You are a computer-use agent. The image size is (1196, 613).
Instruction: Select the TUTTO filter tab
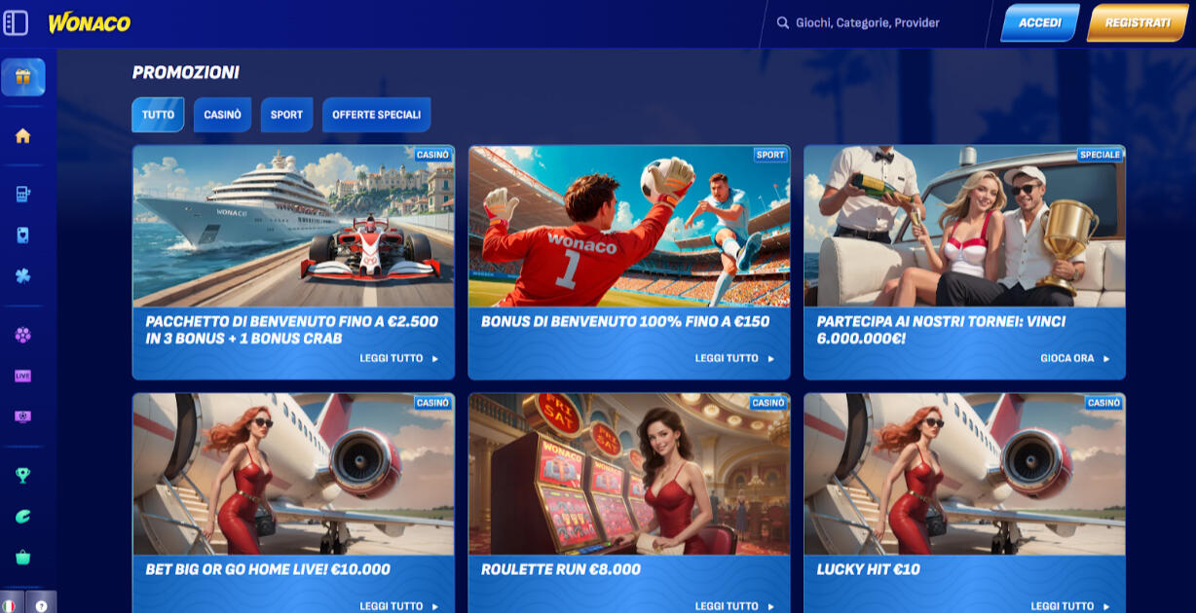(158, 115)
